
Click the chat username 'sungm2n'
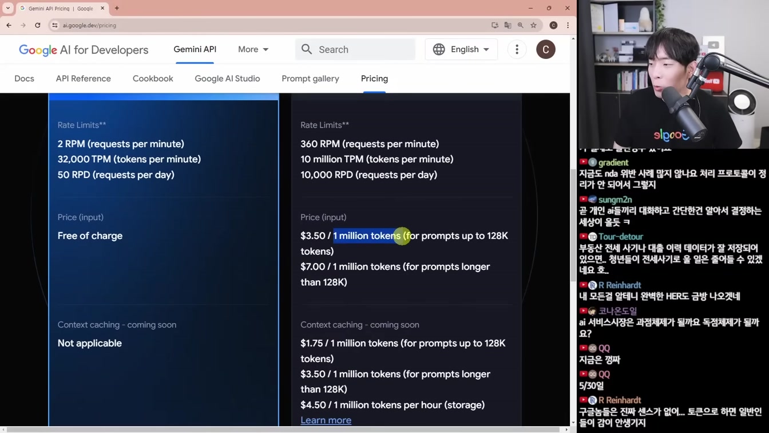pos(615,199)
